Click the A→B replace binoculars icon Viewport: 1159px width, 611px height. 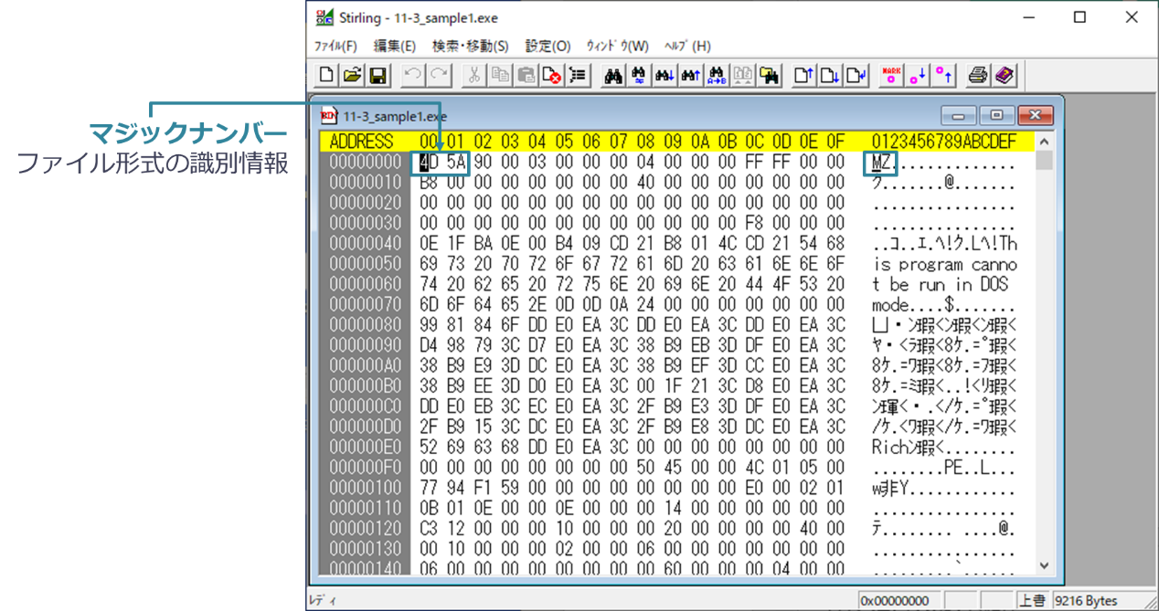coord(718,76)
